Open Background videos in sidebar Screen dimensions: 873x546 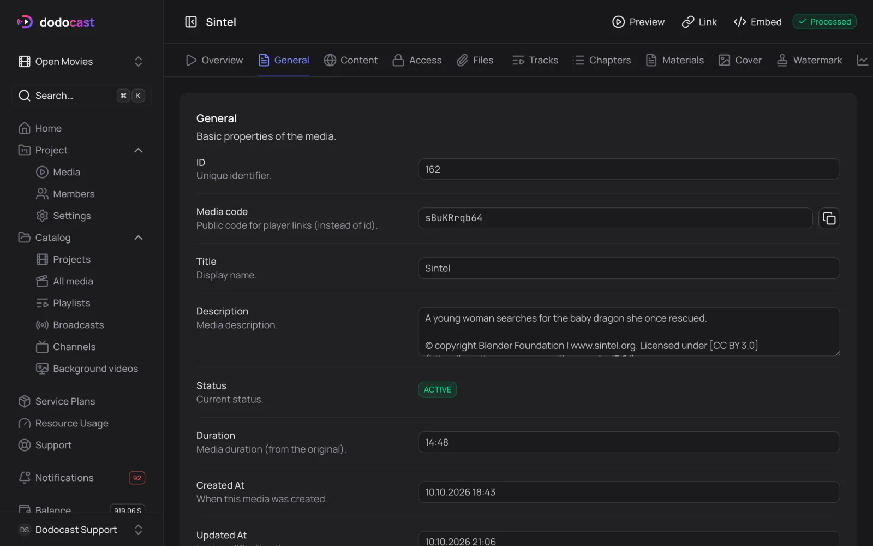point(90,369)
